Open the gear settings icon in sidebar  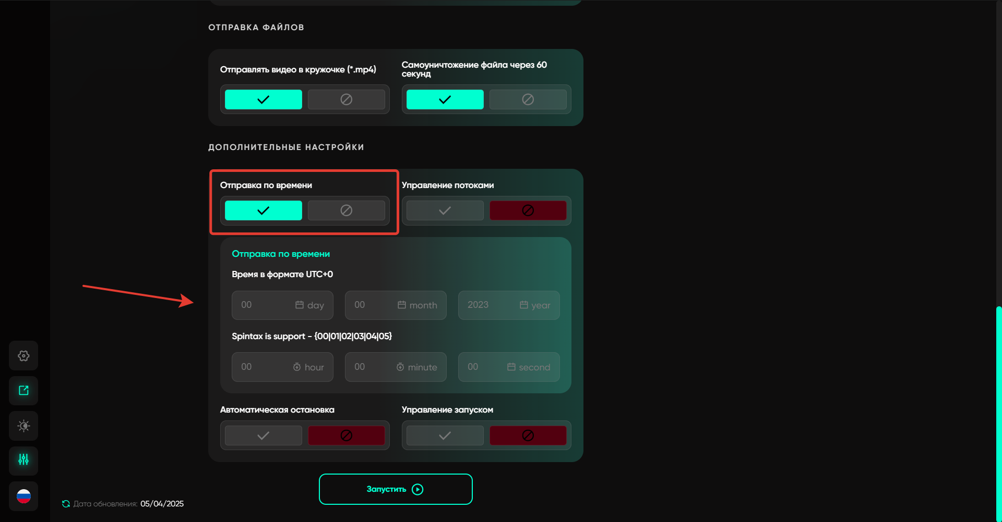(23, 356)
